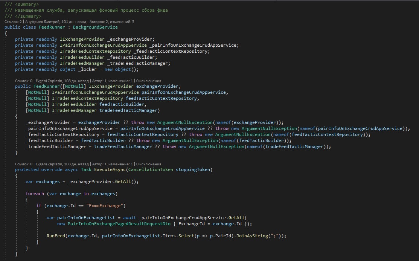The image size is (419, 261).
Task: Click the JoinAsString method call
Action: (252, 236)
